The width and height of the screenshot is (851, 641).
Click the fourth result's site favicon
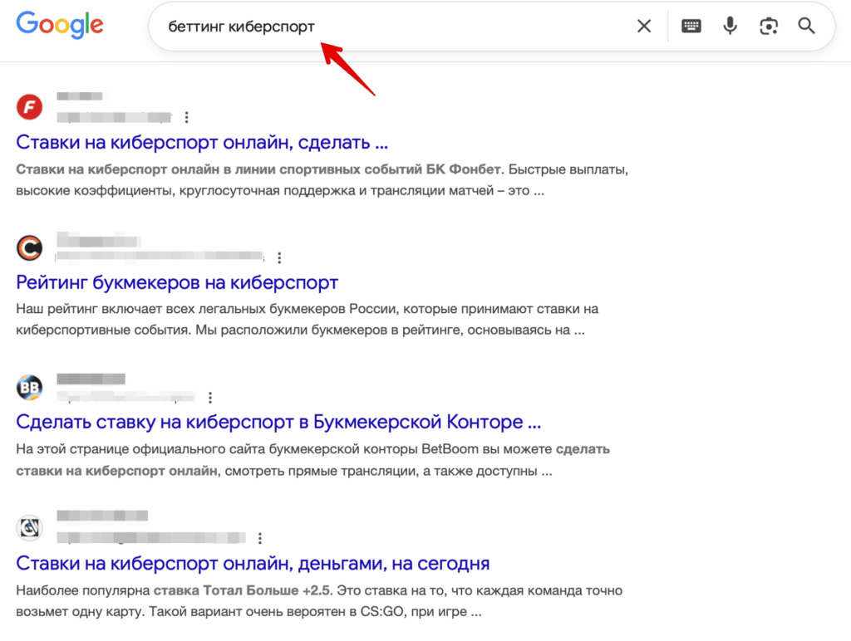[30, 528]
